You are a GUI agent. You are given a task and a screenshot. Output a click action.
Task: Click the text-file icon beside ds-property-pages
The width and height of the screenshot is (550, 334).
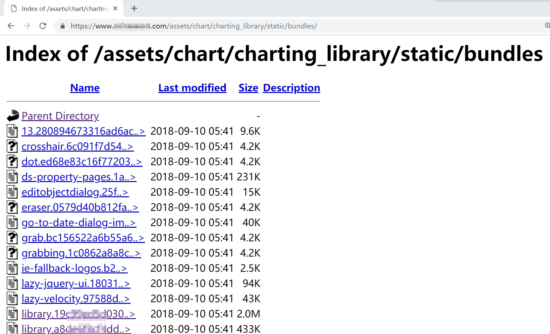12,176
